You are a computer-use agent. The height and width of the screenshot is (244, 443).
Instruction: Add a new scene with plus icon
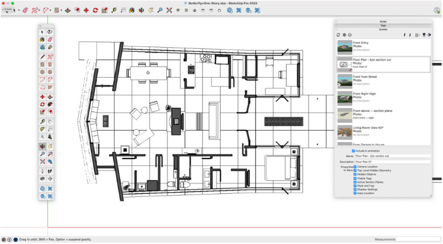tap(344, 35)
